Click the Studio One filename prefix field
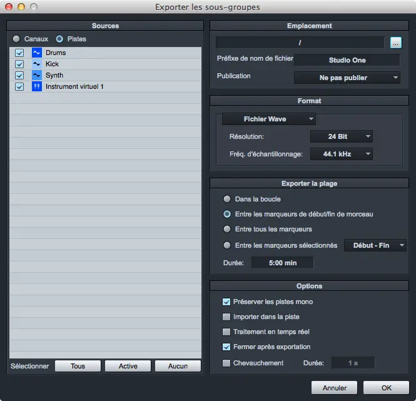Image resolution: width=416 pixels, height=401 pixels. tap(347, 60)
